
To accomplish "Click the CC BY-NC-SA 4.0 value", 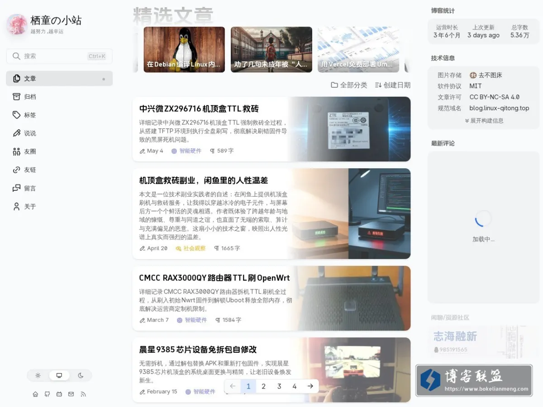I will 495,97.
